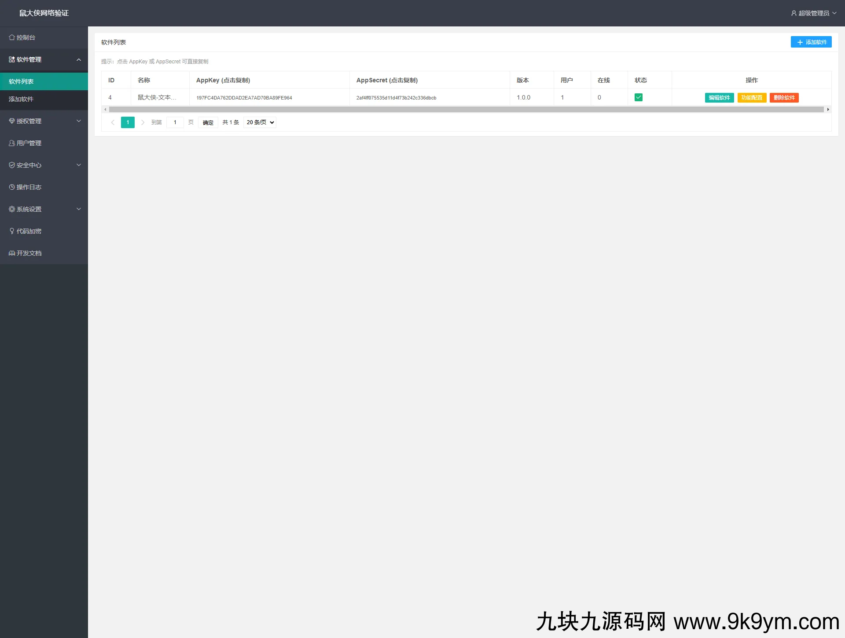Collapse the 软件管理 menu chevron
The width and height of the screenshot is (845, 638).
click(79, 59)
